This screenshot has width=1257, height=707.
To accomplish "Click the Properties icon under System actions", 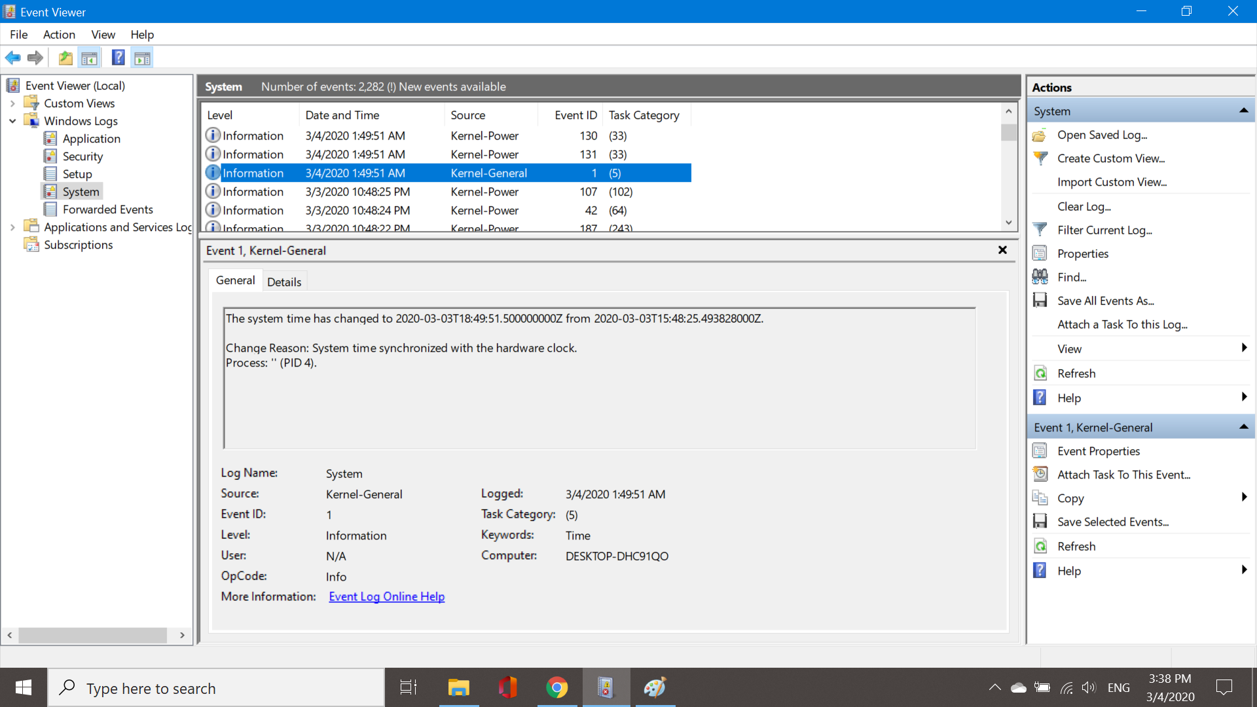I will (1040, 253).
